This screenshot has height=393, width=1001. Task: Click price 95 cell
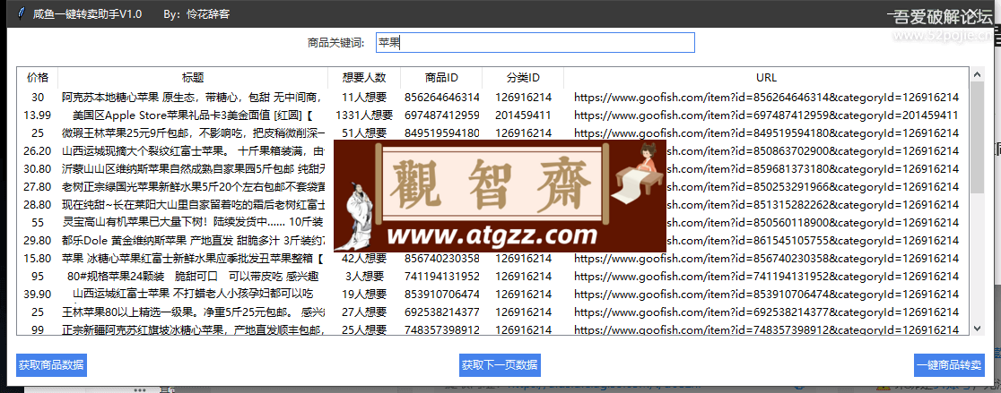[37, 276]
